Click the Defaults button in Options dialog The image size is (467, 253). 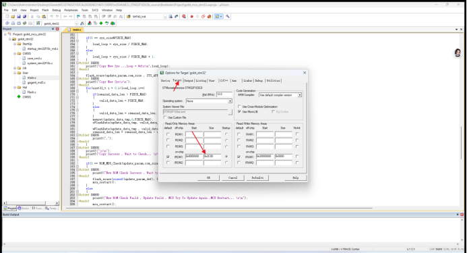pos(257,177)
